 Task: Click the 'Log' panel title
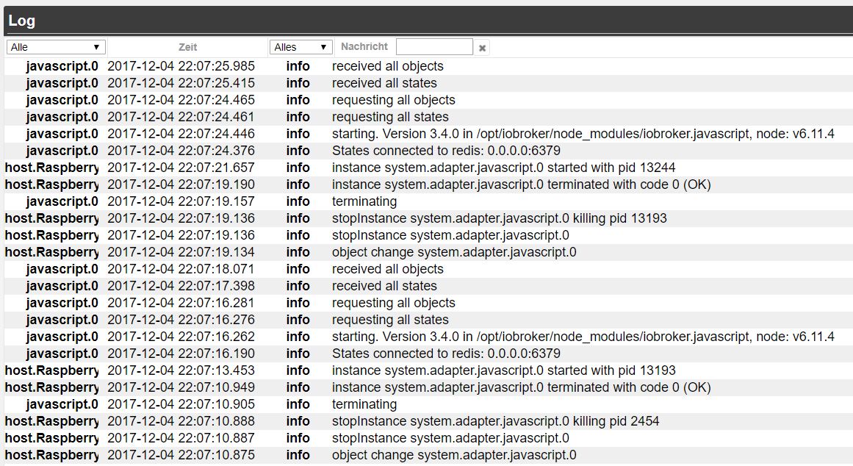tap(22, 21)
